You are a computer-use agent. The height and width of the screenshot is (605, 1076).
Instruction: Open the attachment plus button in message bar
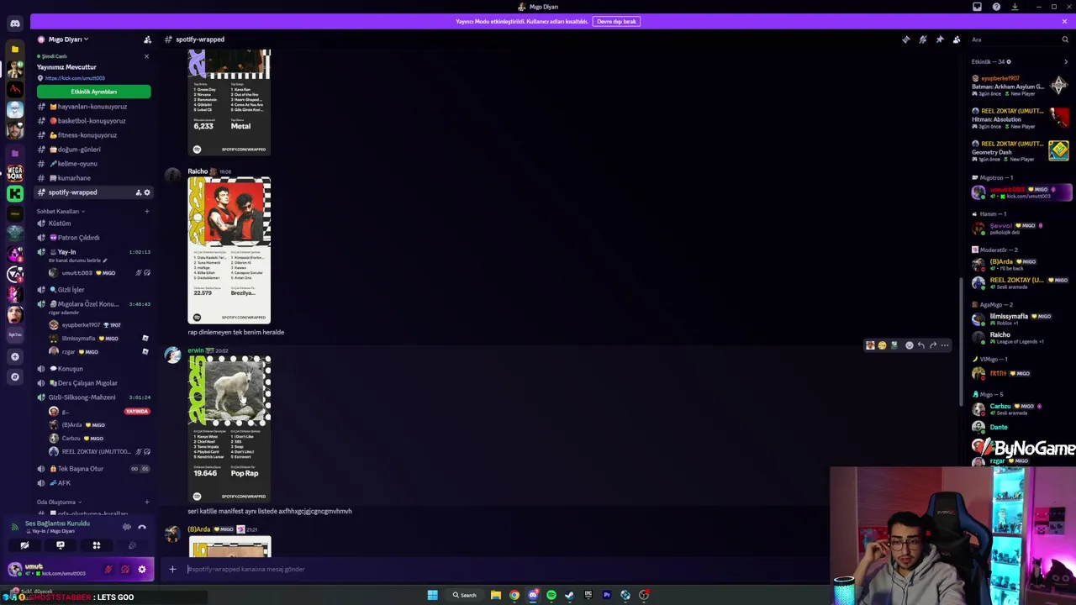[172, 569]
